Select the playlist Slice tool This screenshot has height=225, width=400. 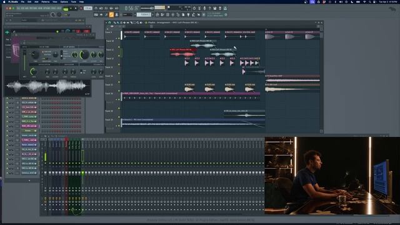(131, 22)
